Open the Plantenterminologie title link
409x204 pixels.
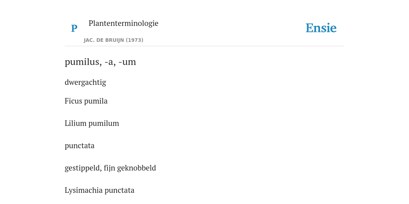tap(123, 24)
